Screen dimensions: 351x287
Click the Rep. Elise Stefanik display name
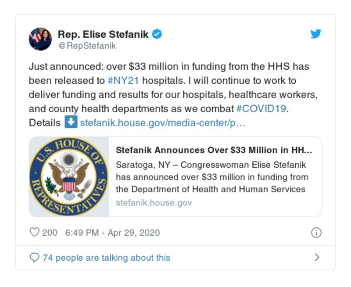tap(103, 34)
